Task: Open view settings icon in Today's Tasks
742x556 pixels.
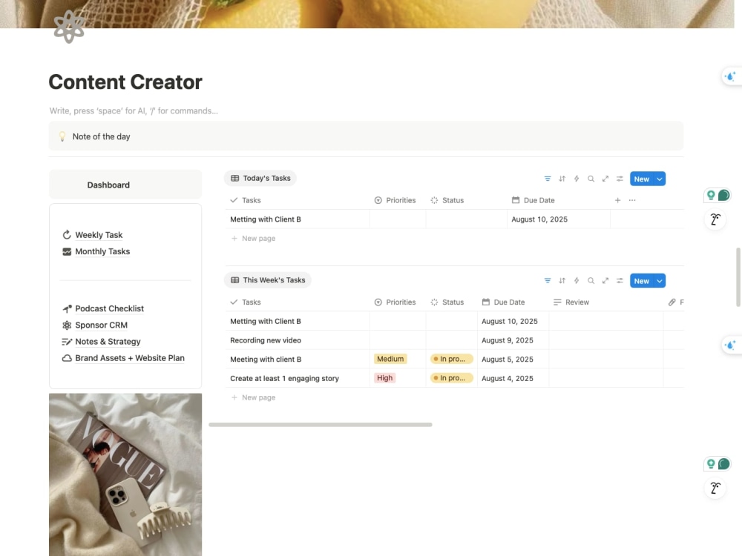Action: point(620,179)
